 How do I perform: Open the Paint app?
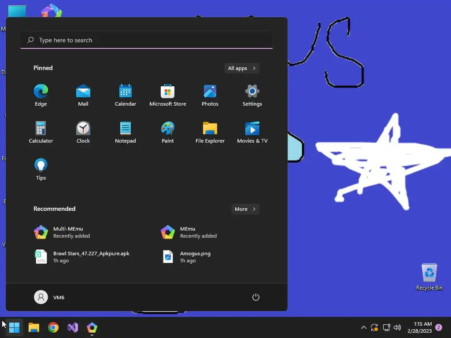coord(168,132)
